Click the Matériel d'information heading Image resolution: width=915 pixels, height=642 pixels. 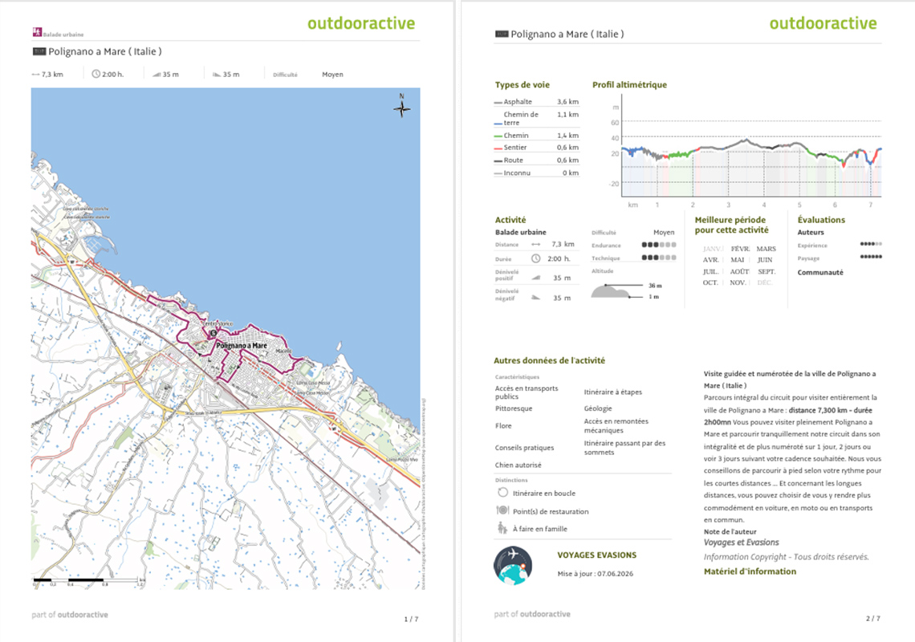coord(750,571)
